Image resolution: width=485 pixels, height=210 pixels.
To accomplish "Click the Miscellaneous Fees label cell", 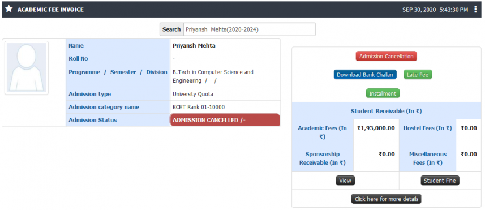I will click(427, 158).
